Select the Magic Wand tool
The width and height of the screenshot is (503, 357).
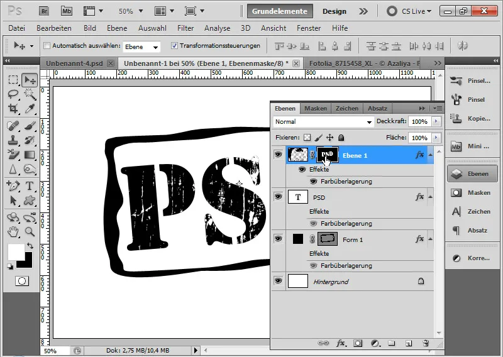(x=30, y=94)
